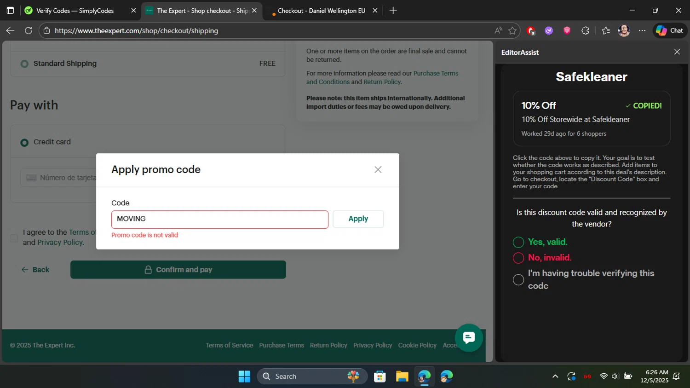The image size is (690, 388).
Task: Close The Expert checkout tab
Action: pyautogui.click(x=254, y=11)
